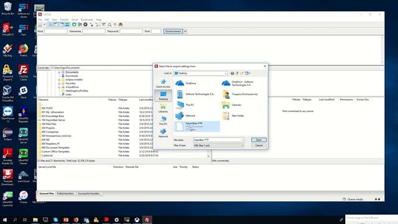Select the New folder item
Screen dimensions: 398x224
(x=233, y=116)
